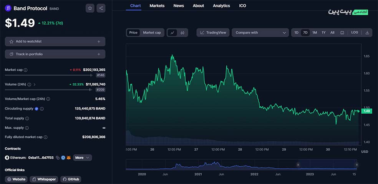
Task: Click the right handle of the timeline range slider
Action: point(356,164)
